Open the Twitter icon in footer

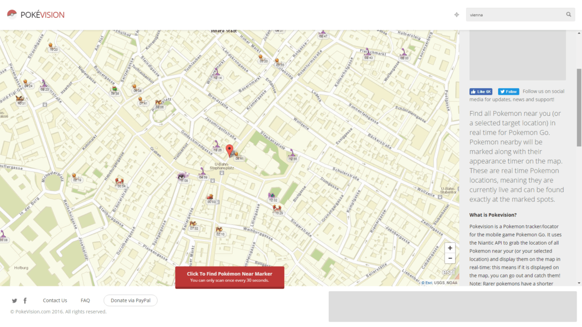[x=15, y=301]
